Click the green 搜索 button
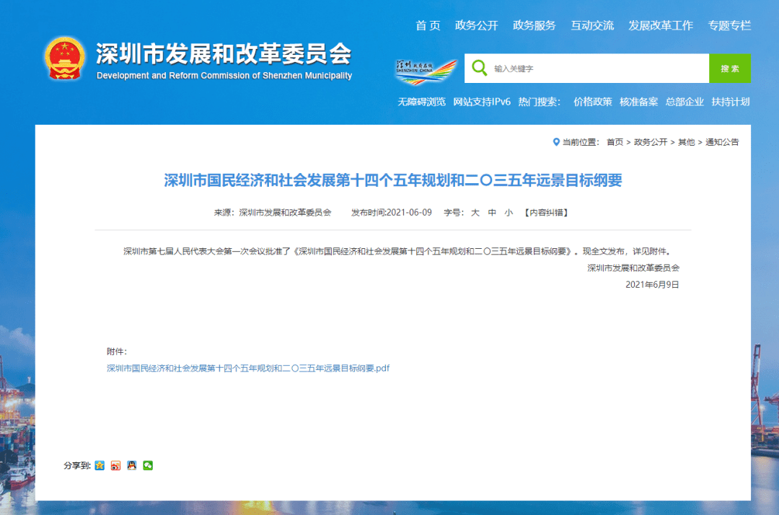This screenshot has width=779, height=515. (x=730, y=68)
